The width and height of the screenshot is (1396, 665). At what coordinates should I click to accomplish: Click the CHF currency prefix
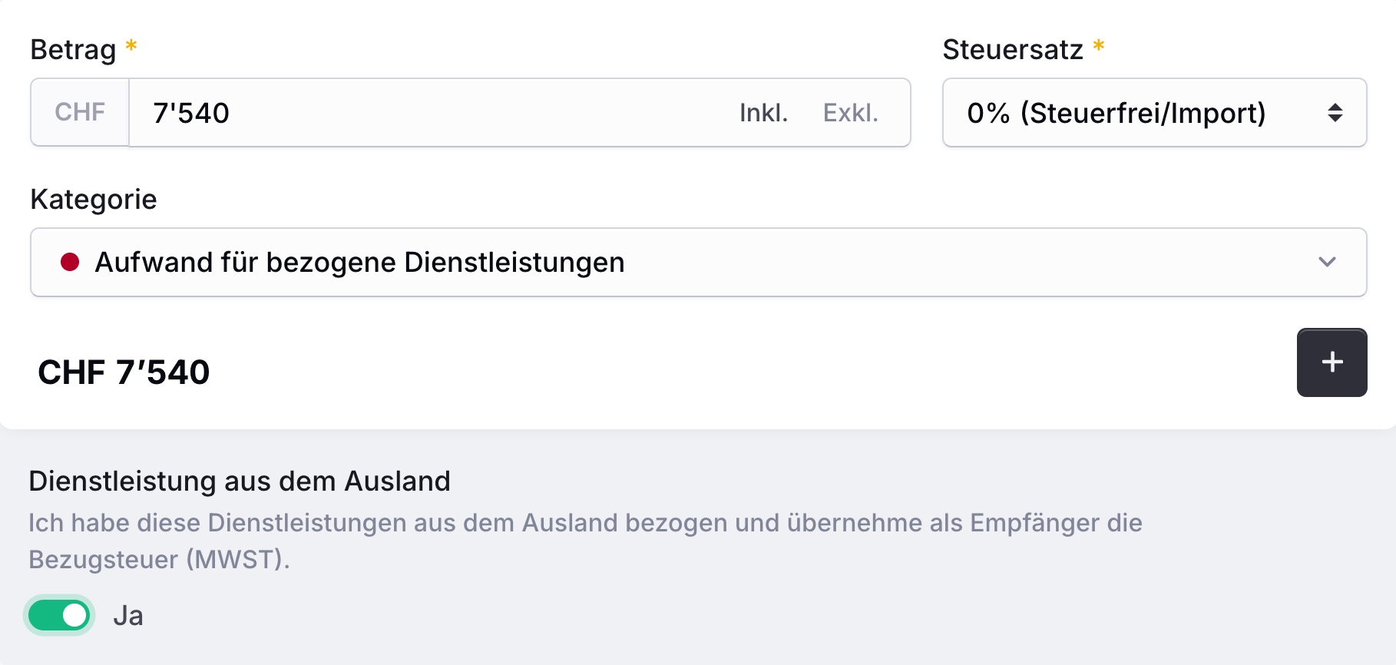[x=80, y=112]
